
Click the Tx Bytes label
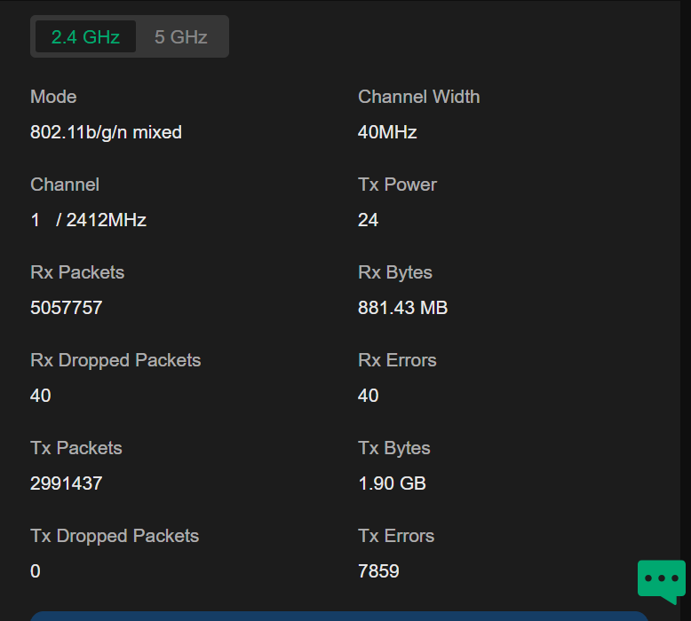[x=394, y=449]
